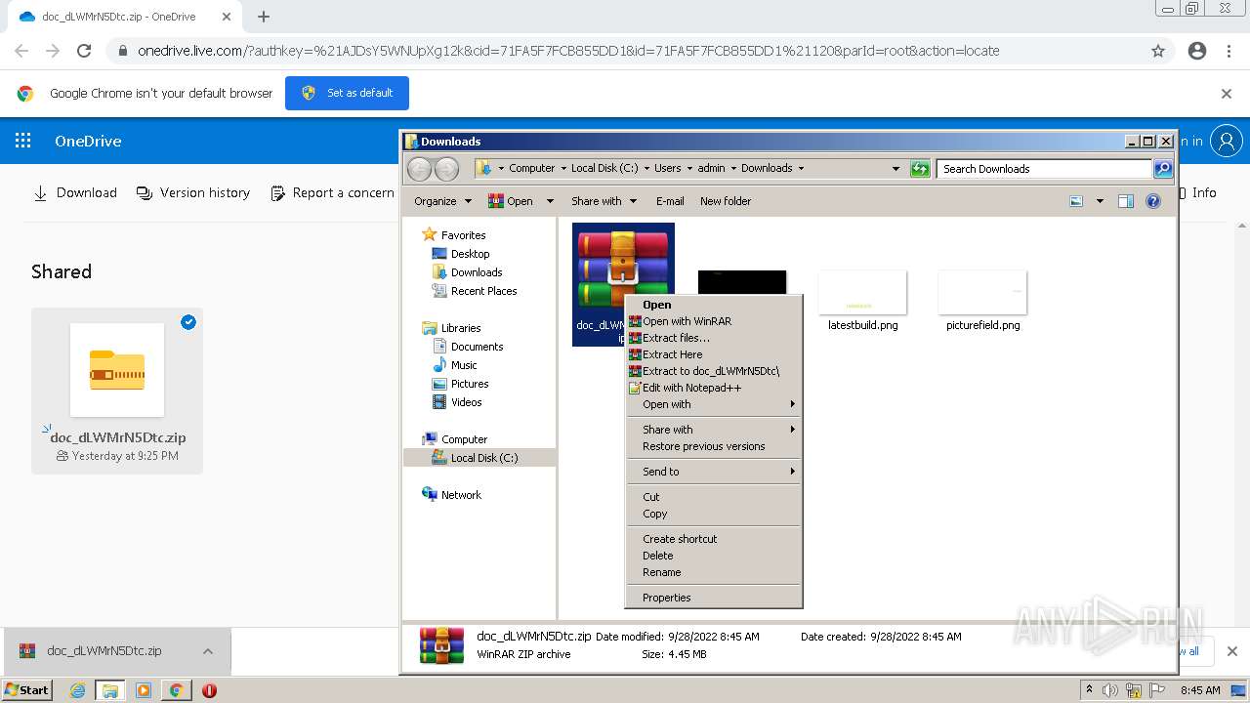Choose Open in context menu
Screen dimensions: 1250x703
pos(714,305)
